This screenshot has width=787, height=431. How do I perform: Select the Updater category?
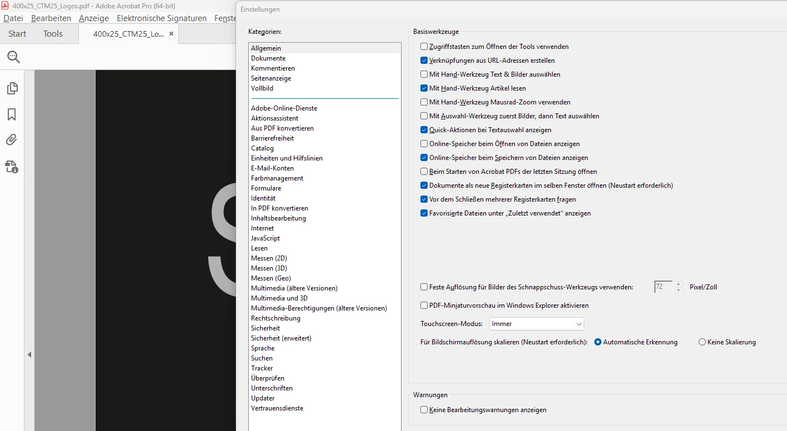[x=325, y=398]
